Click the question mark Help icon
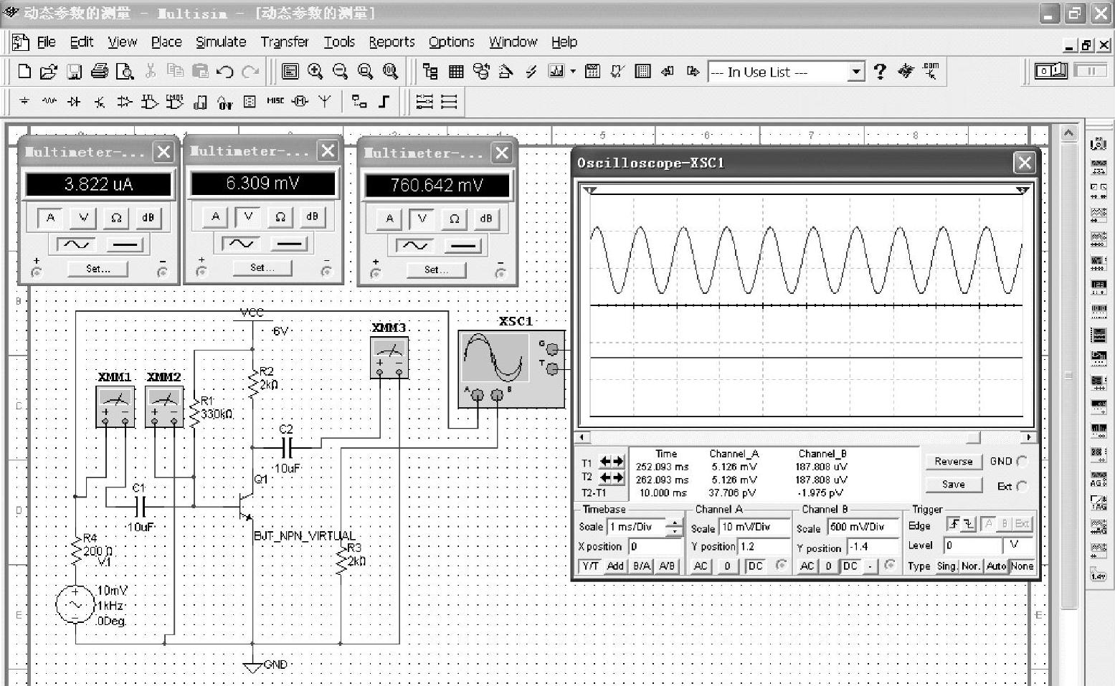 click(880, 72)
